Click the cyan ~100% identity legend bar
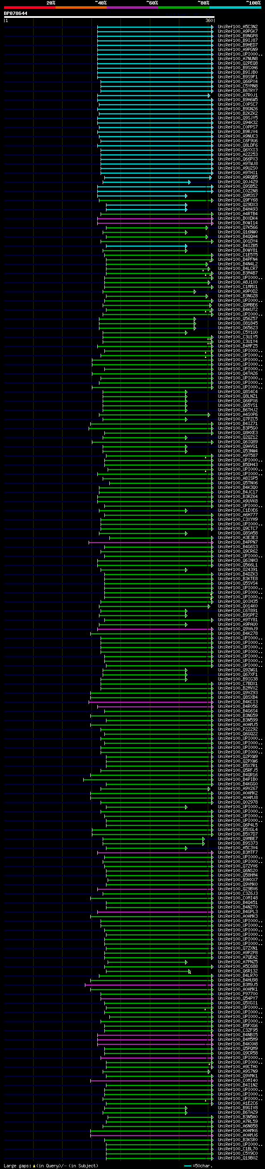The width and height of the screenshot is (265, 1169). [236, 7]
